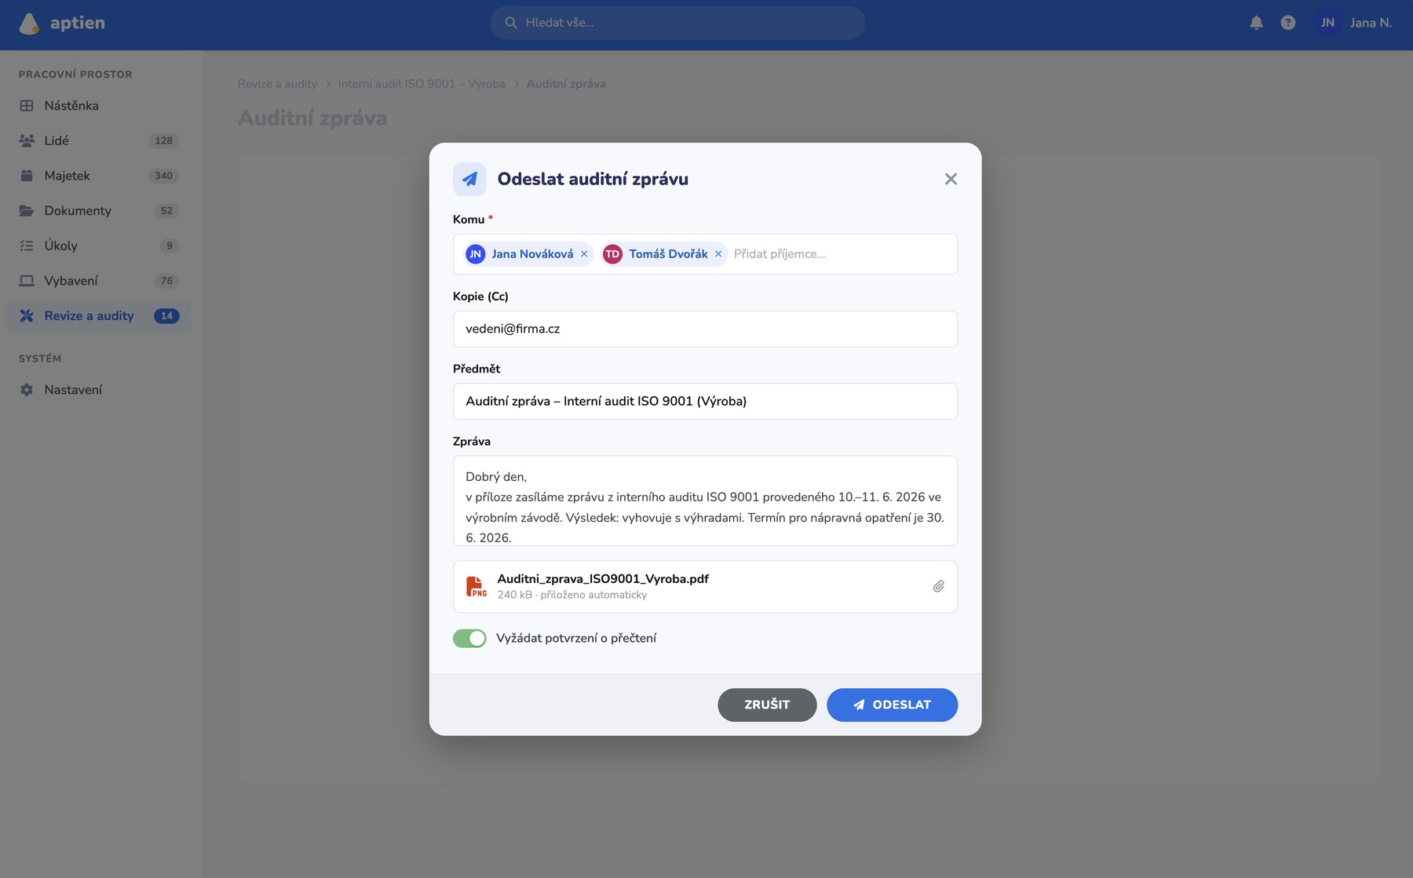This screenshot has height=878, width=1413.
Task: Click the aptien logo
Action: pos(63,24)
